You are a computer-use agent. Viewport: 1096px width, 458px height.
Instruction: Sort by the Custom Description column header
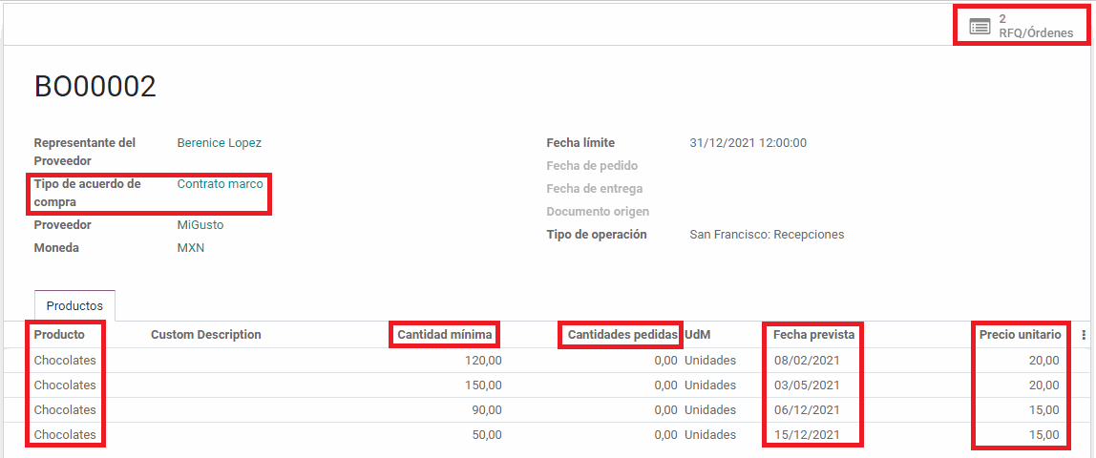205,335
